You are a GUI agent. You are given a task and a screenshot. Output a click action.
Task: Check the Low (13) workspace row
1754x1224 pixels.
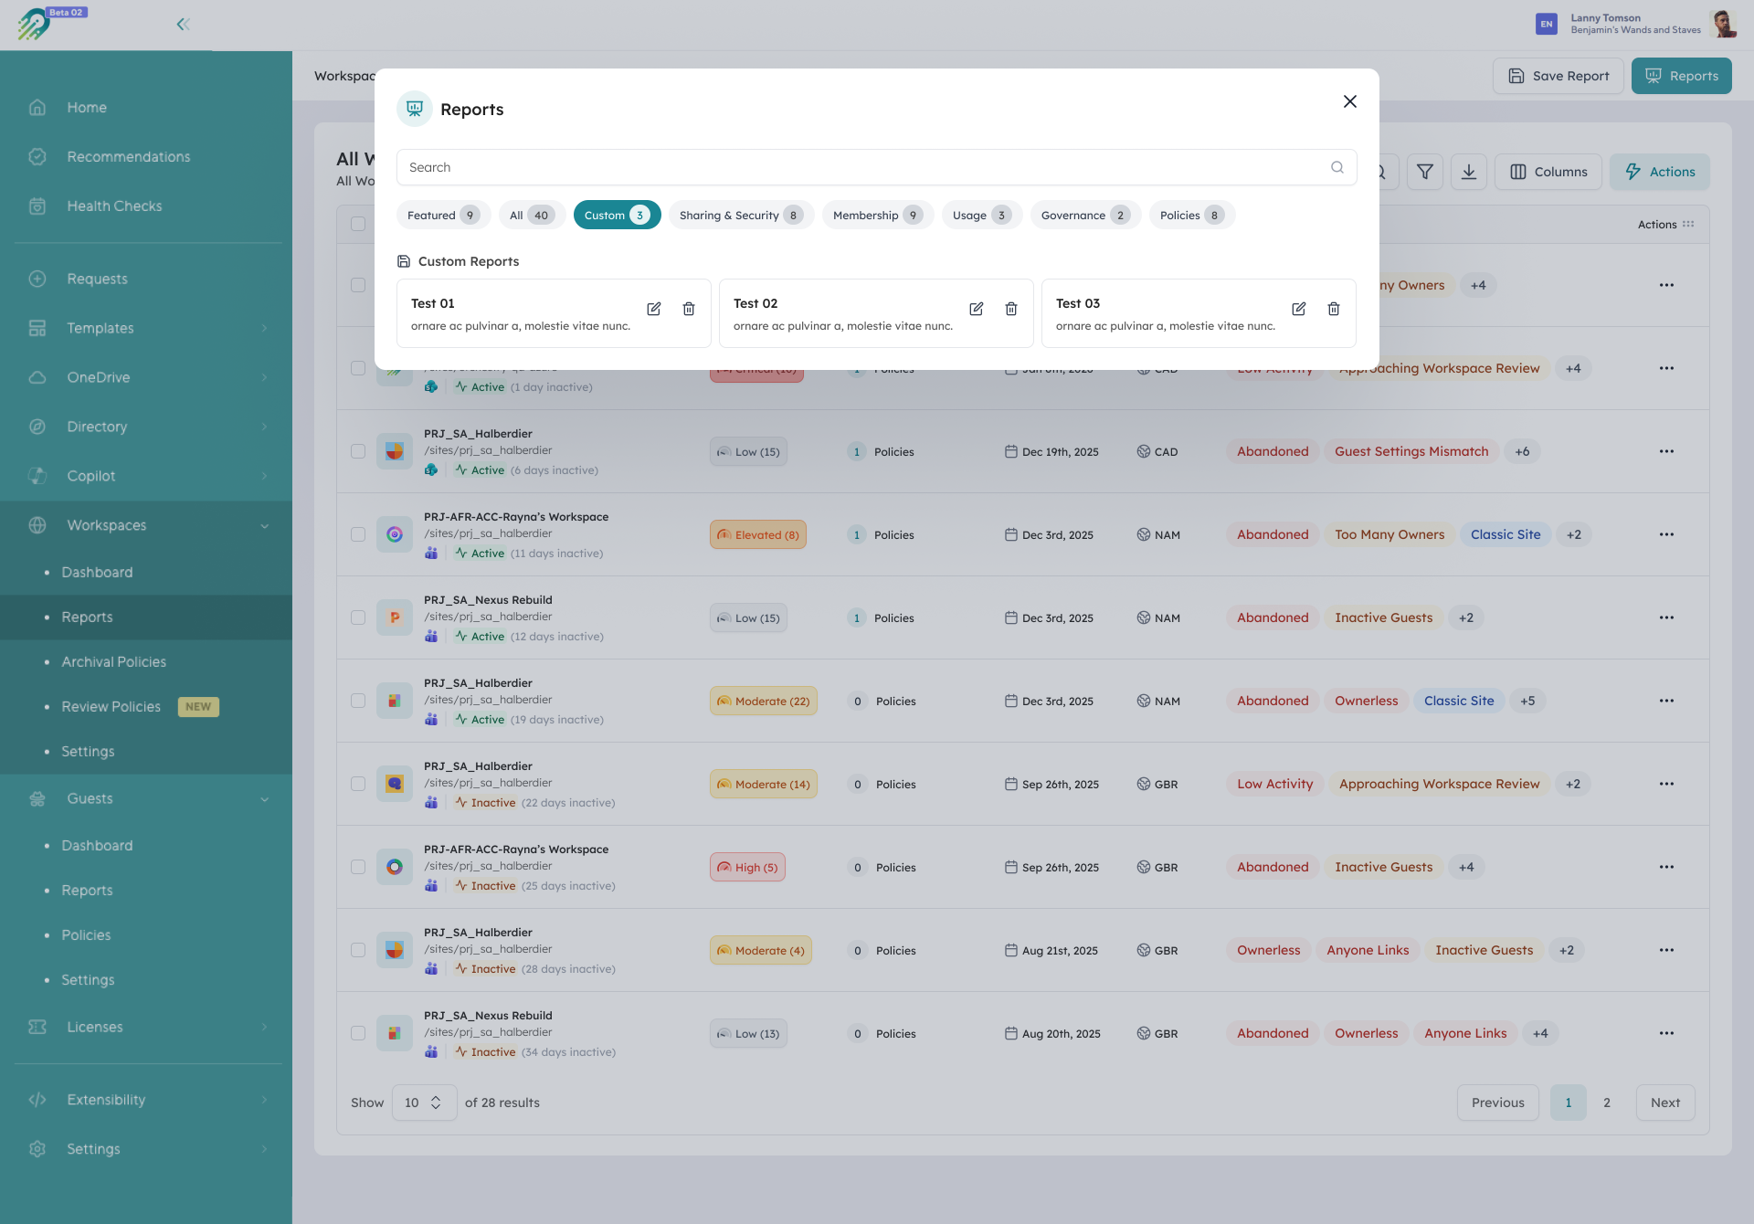(358, 1033)
